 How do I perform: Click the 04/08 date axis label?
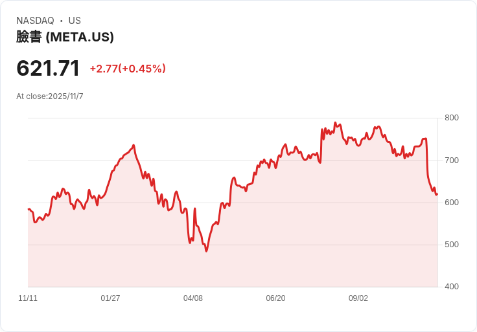(x=193, y=298)
